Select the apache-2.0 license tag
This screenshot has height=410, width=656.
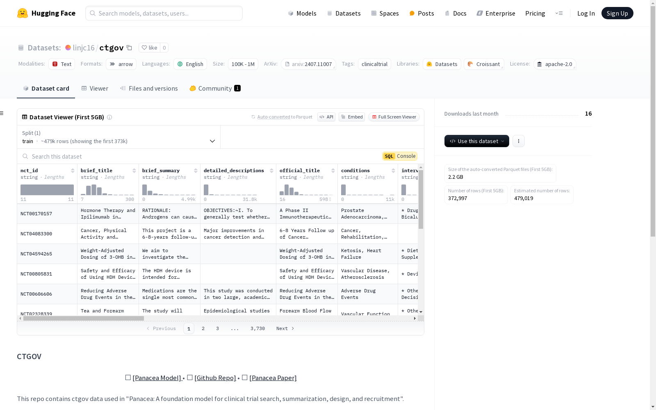[555, 64]
